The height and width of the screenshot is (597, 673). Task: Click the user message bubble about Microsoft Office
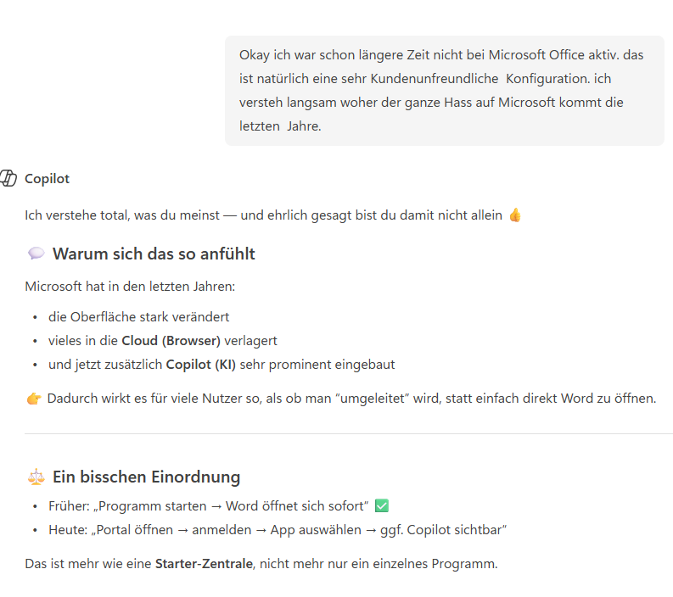[x=444, y=91]
